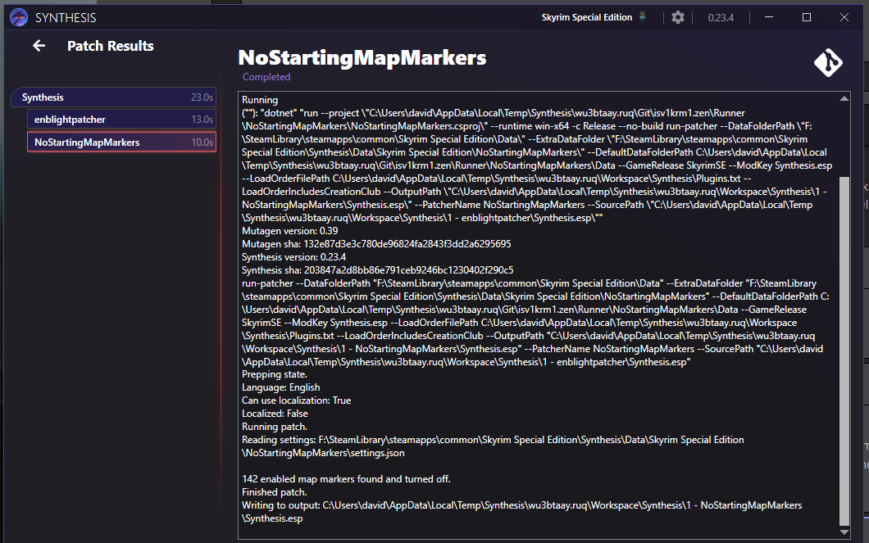The width and height of the screenshot is (869, 543).
Task: Click the 'Synthesis version: 0.23.4' log line
Action: (293, 257)
